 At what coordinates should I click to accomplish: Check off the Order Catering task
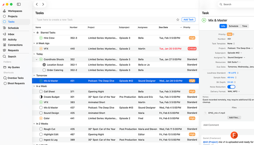click(x=44, y=70)
